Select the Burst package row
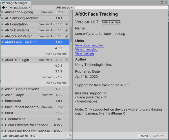 [35, 113]
